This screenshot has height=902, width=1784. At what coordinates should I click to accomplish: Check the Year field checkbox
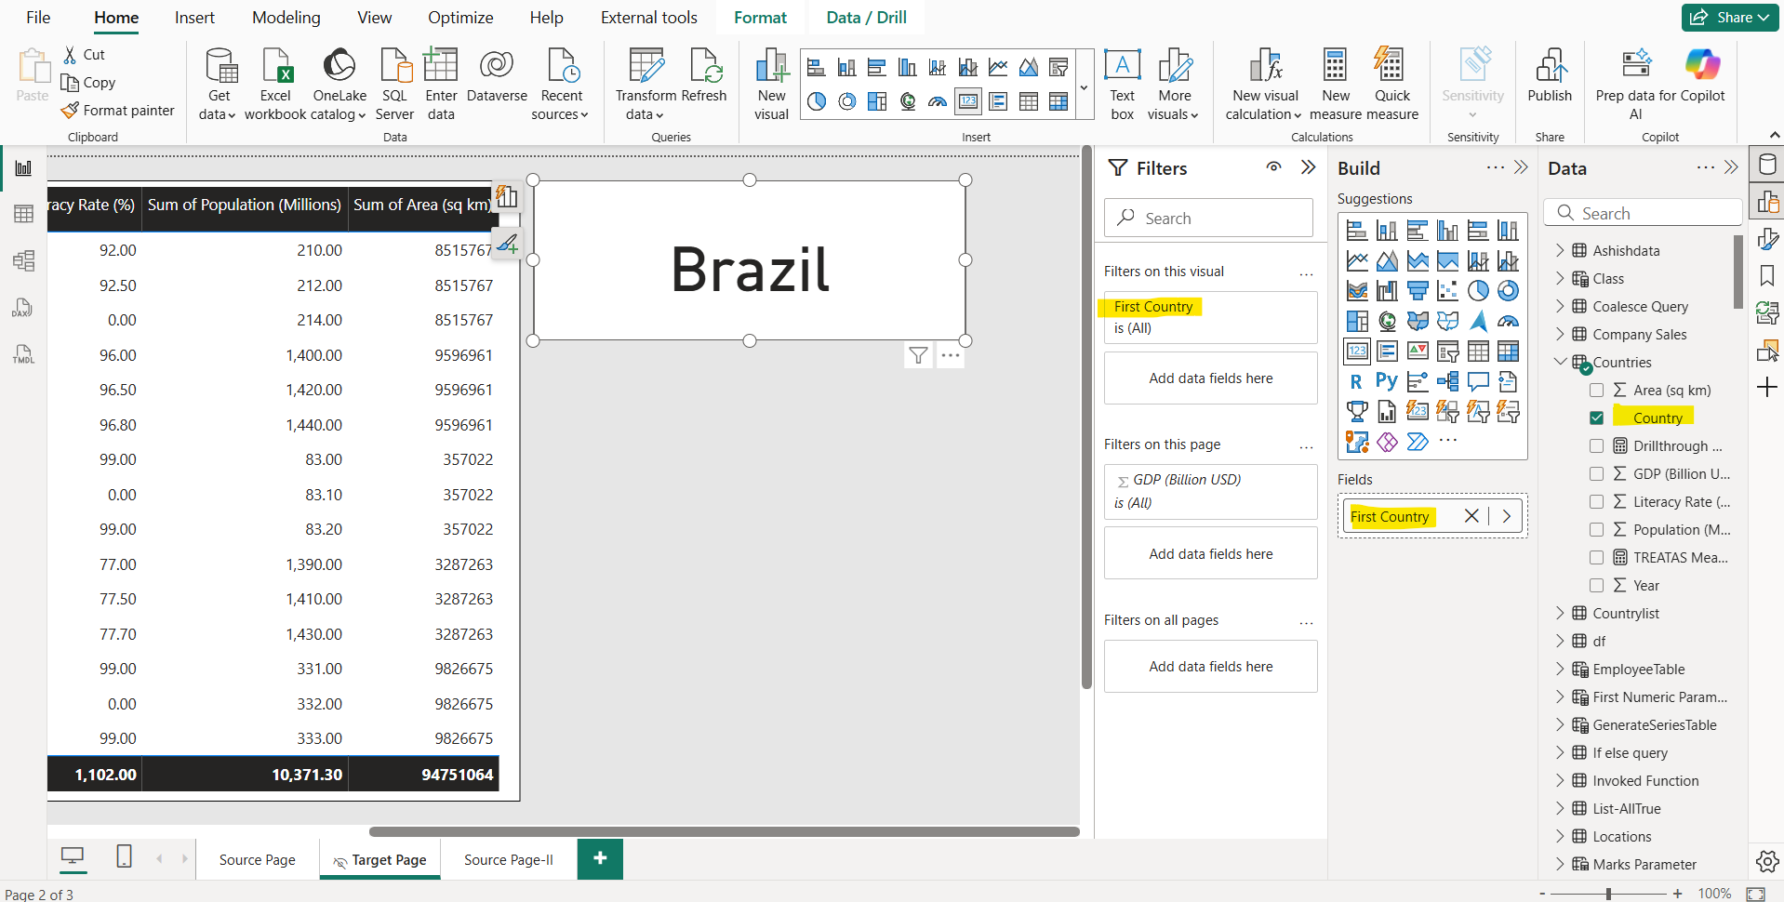1597,585
